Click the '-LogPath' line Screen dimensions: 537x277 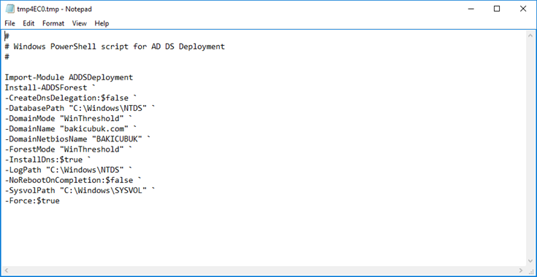pyautogui.click(x=69, y=170)
